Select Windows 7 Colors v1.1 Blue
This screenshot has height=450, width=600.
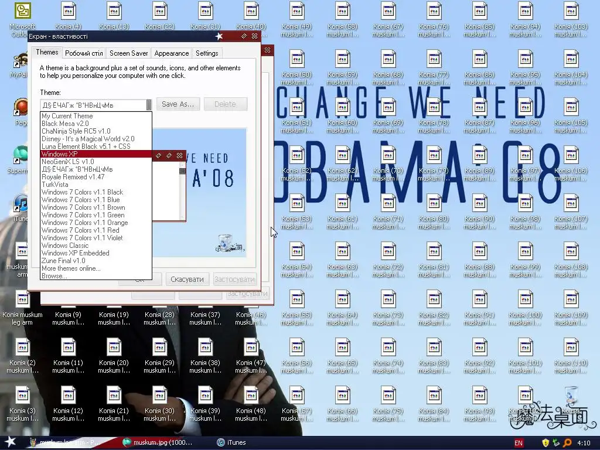click(x=96, y=200)
